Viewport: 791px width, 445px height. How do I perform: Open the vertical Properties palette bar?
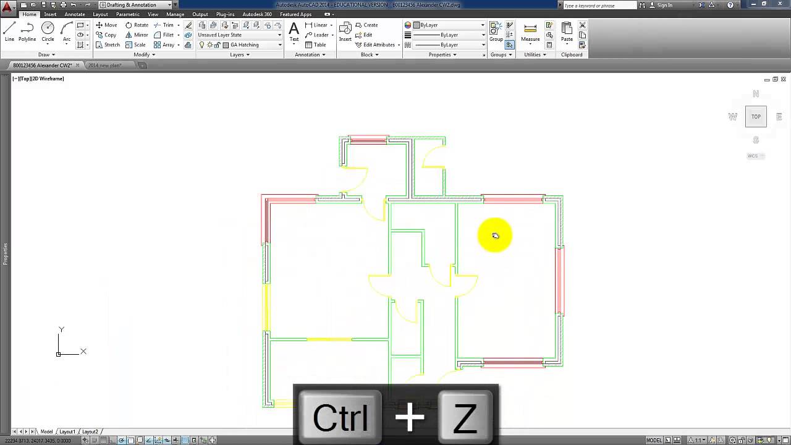point(5,253)
